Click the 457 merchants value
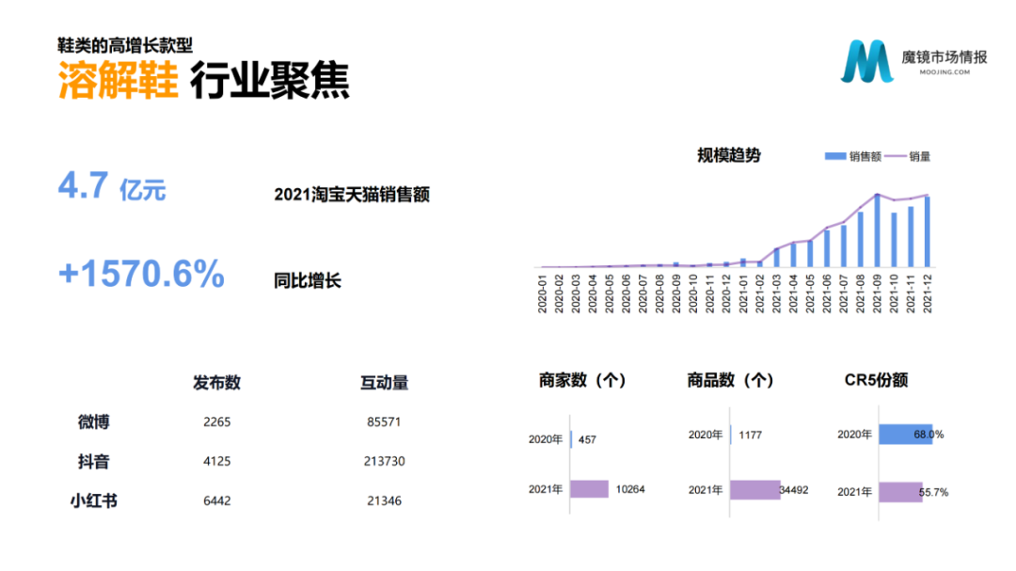1016x571 pixels. pyautogui.click(x=587, y=439)
